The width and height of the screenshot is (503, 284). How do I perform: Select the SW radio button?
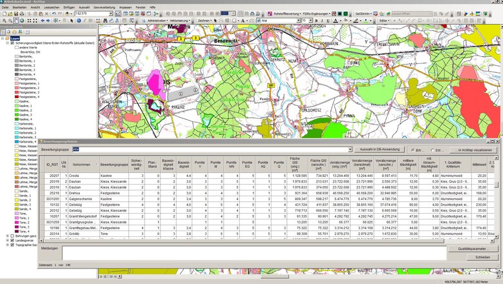click(x=433, y=149)
